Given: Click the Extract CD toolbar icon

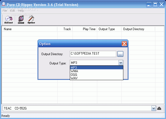Looking at the screenshot, I should 9,20.
